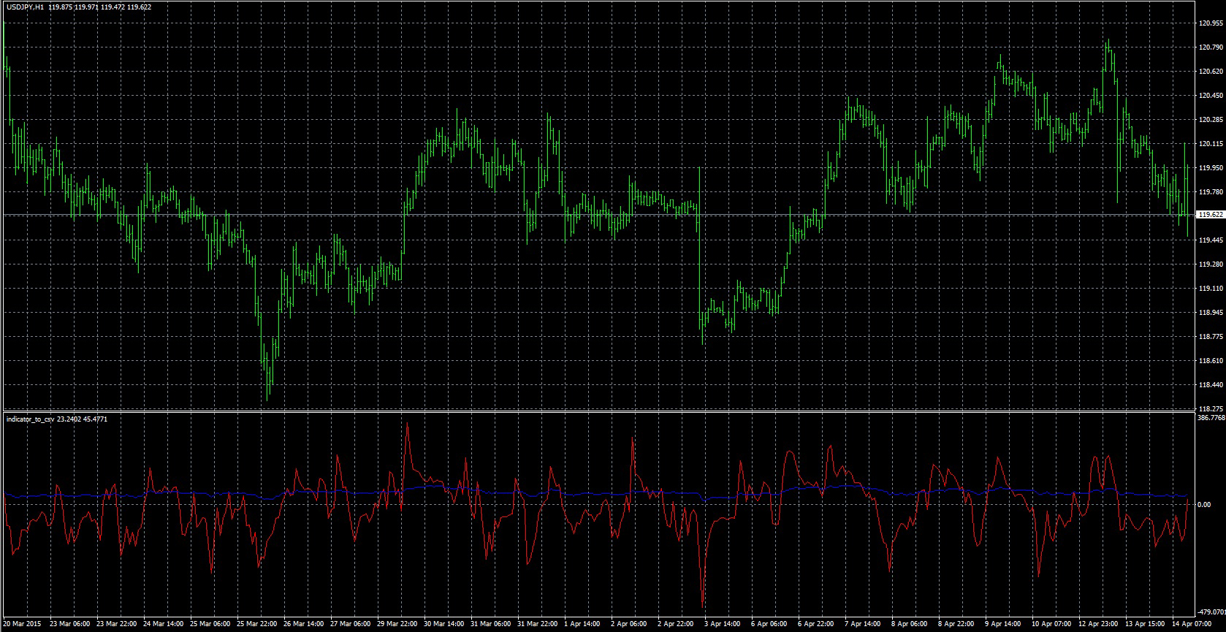Click the 3 Apr 14:00 time label
The height and width of the screenshot is (632, 1226).
(x=724, y=625)
